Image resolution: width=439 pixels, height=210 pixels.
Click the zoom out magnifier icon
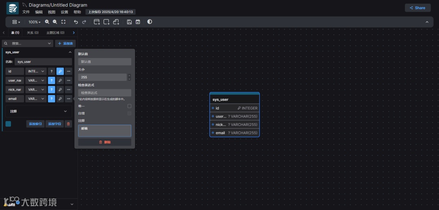click(55, 22)
